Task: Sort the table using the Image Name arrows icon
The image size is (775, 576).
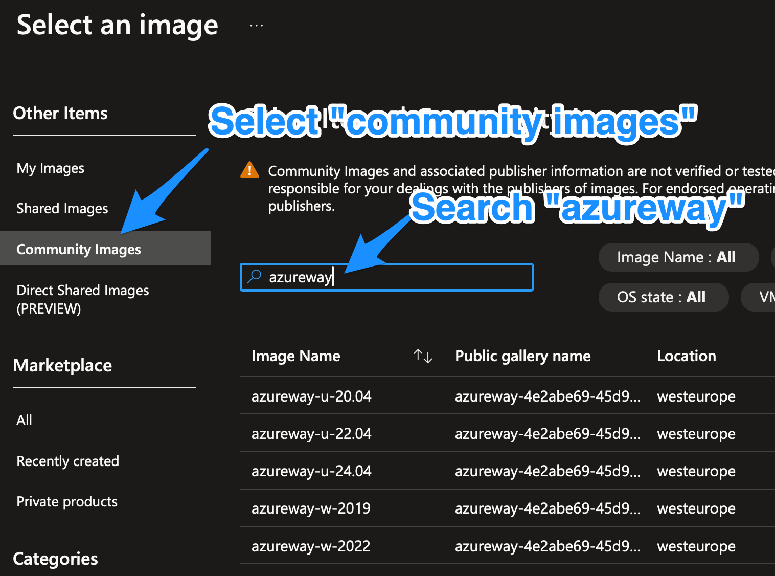Action: click(x=423, y=356)
